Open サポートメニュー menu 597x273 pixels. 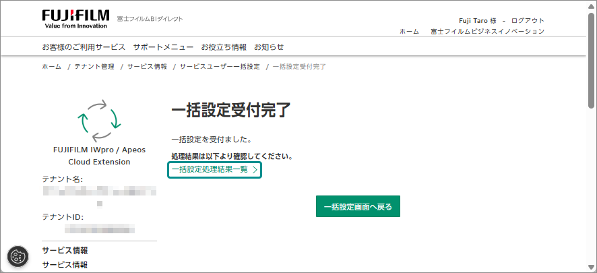coord(163,47)
